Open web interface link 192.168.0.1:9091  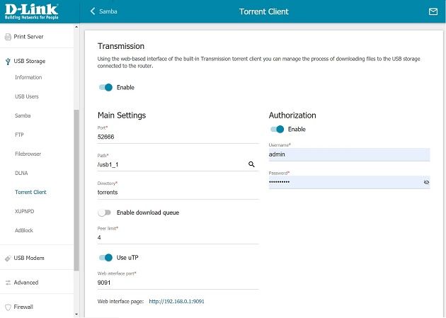[x=177, y=302]
